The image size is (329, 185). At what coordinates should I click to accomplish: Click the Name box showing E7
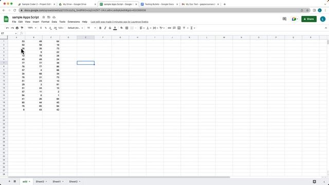(x=9, y=33)
